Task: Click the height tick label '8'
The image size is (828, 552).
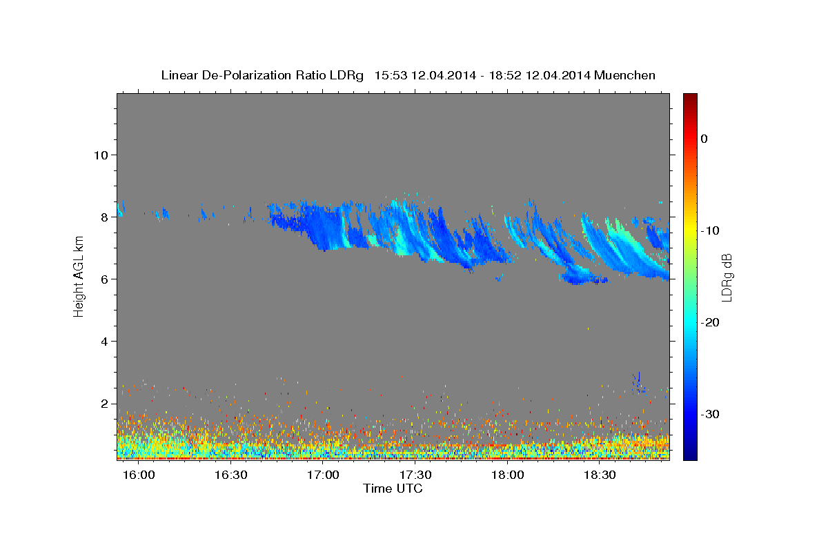Action: point(103,217)
